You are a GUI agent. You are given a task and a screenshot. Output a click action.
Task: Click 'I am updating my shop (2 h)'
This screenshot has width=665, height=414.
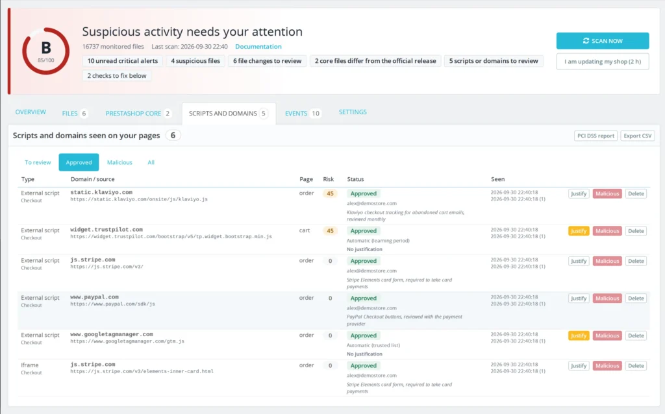point(602,62)
